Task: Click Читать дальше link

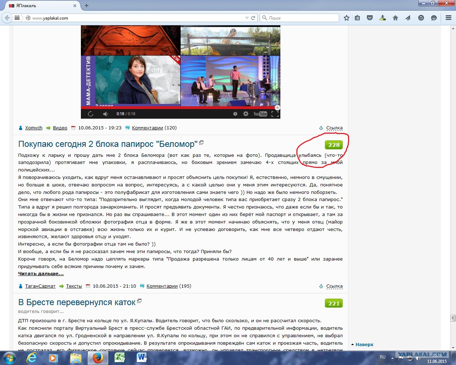Action: [41, 274]
